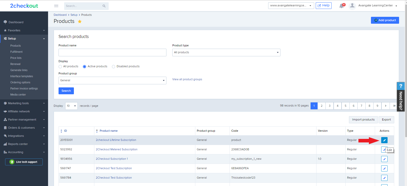Image resolution: width=407 pixels, height=186 pixels.
Task: Click Import products button
Action: click(x=363, y=120)
